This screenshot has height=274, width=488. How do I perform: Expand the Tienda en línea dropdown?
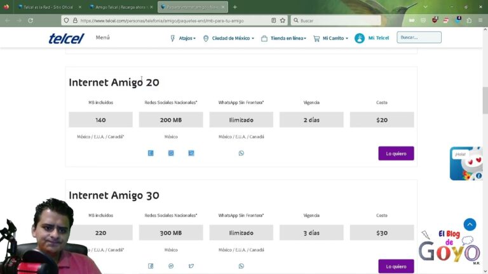[x=288, y=38]
